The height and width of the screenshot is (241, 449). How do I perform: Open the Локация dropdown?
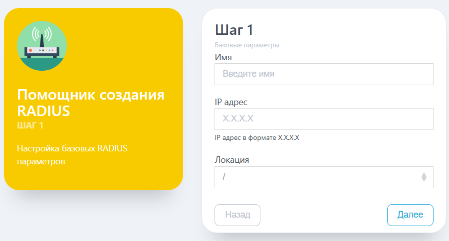(x=324, y=177)
